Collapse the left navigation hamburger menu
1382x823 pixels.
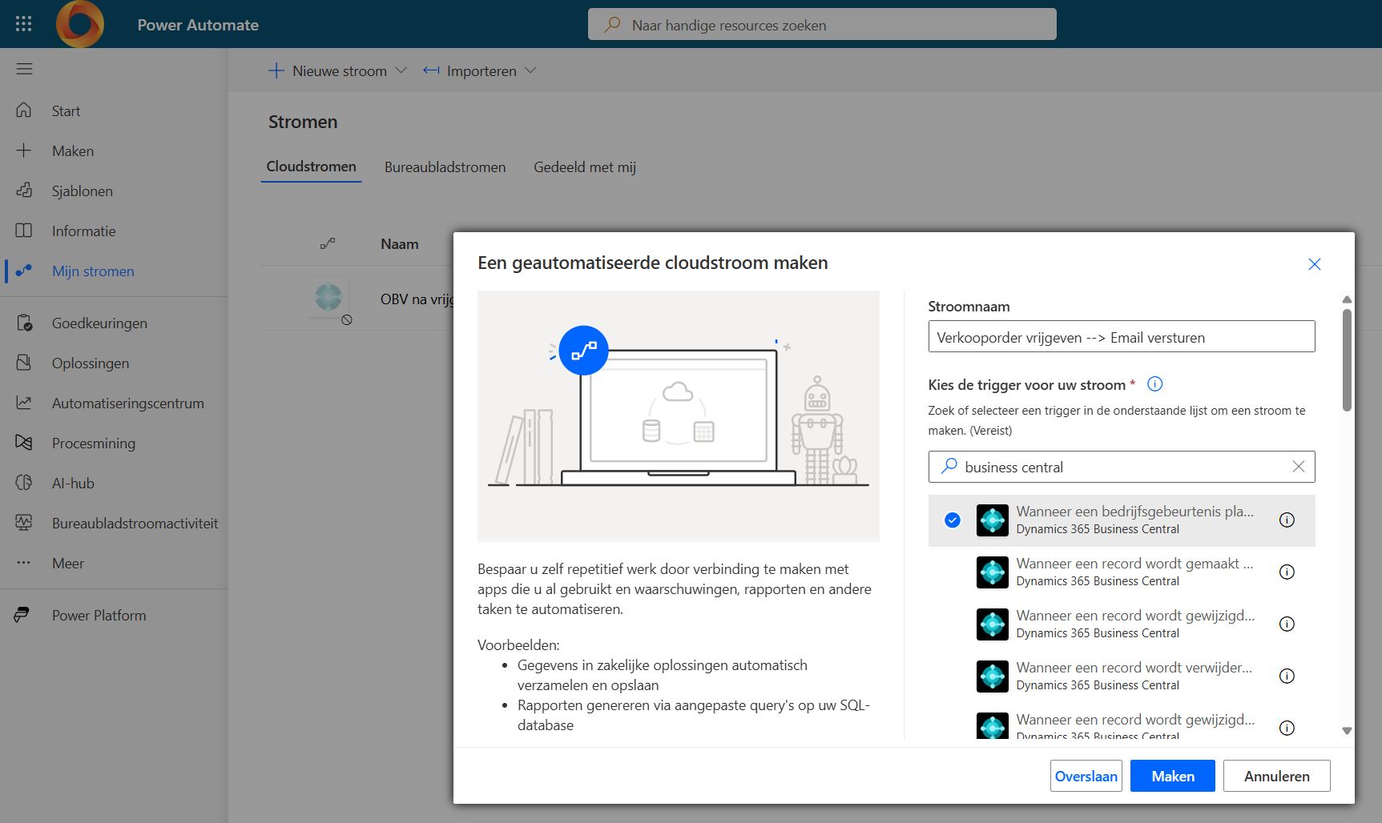(24, 69)
